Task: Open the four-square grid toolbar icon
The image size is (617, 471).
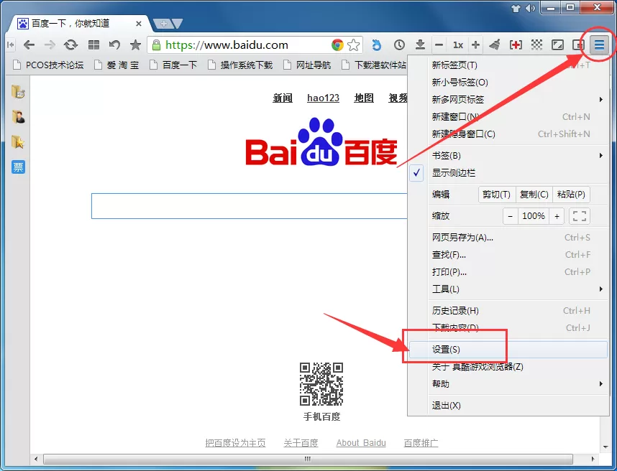Action: [93, 45]
